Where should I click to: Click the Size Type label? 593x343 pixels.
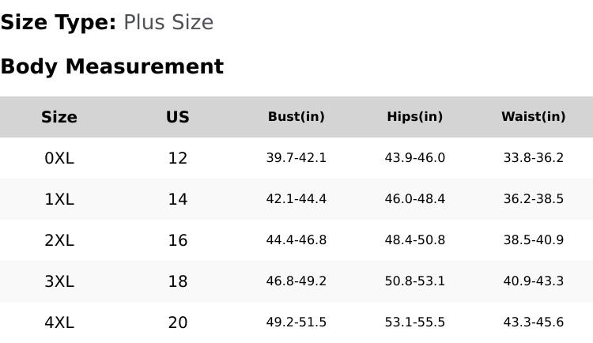[59, 22]
